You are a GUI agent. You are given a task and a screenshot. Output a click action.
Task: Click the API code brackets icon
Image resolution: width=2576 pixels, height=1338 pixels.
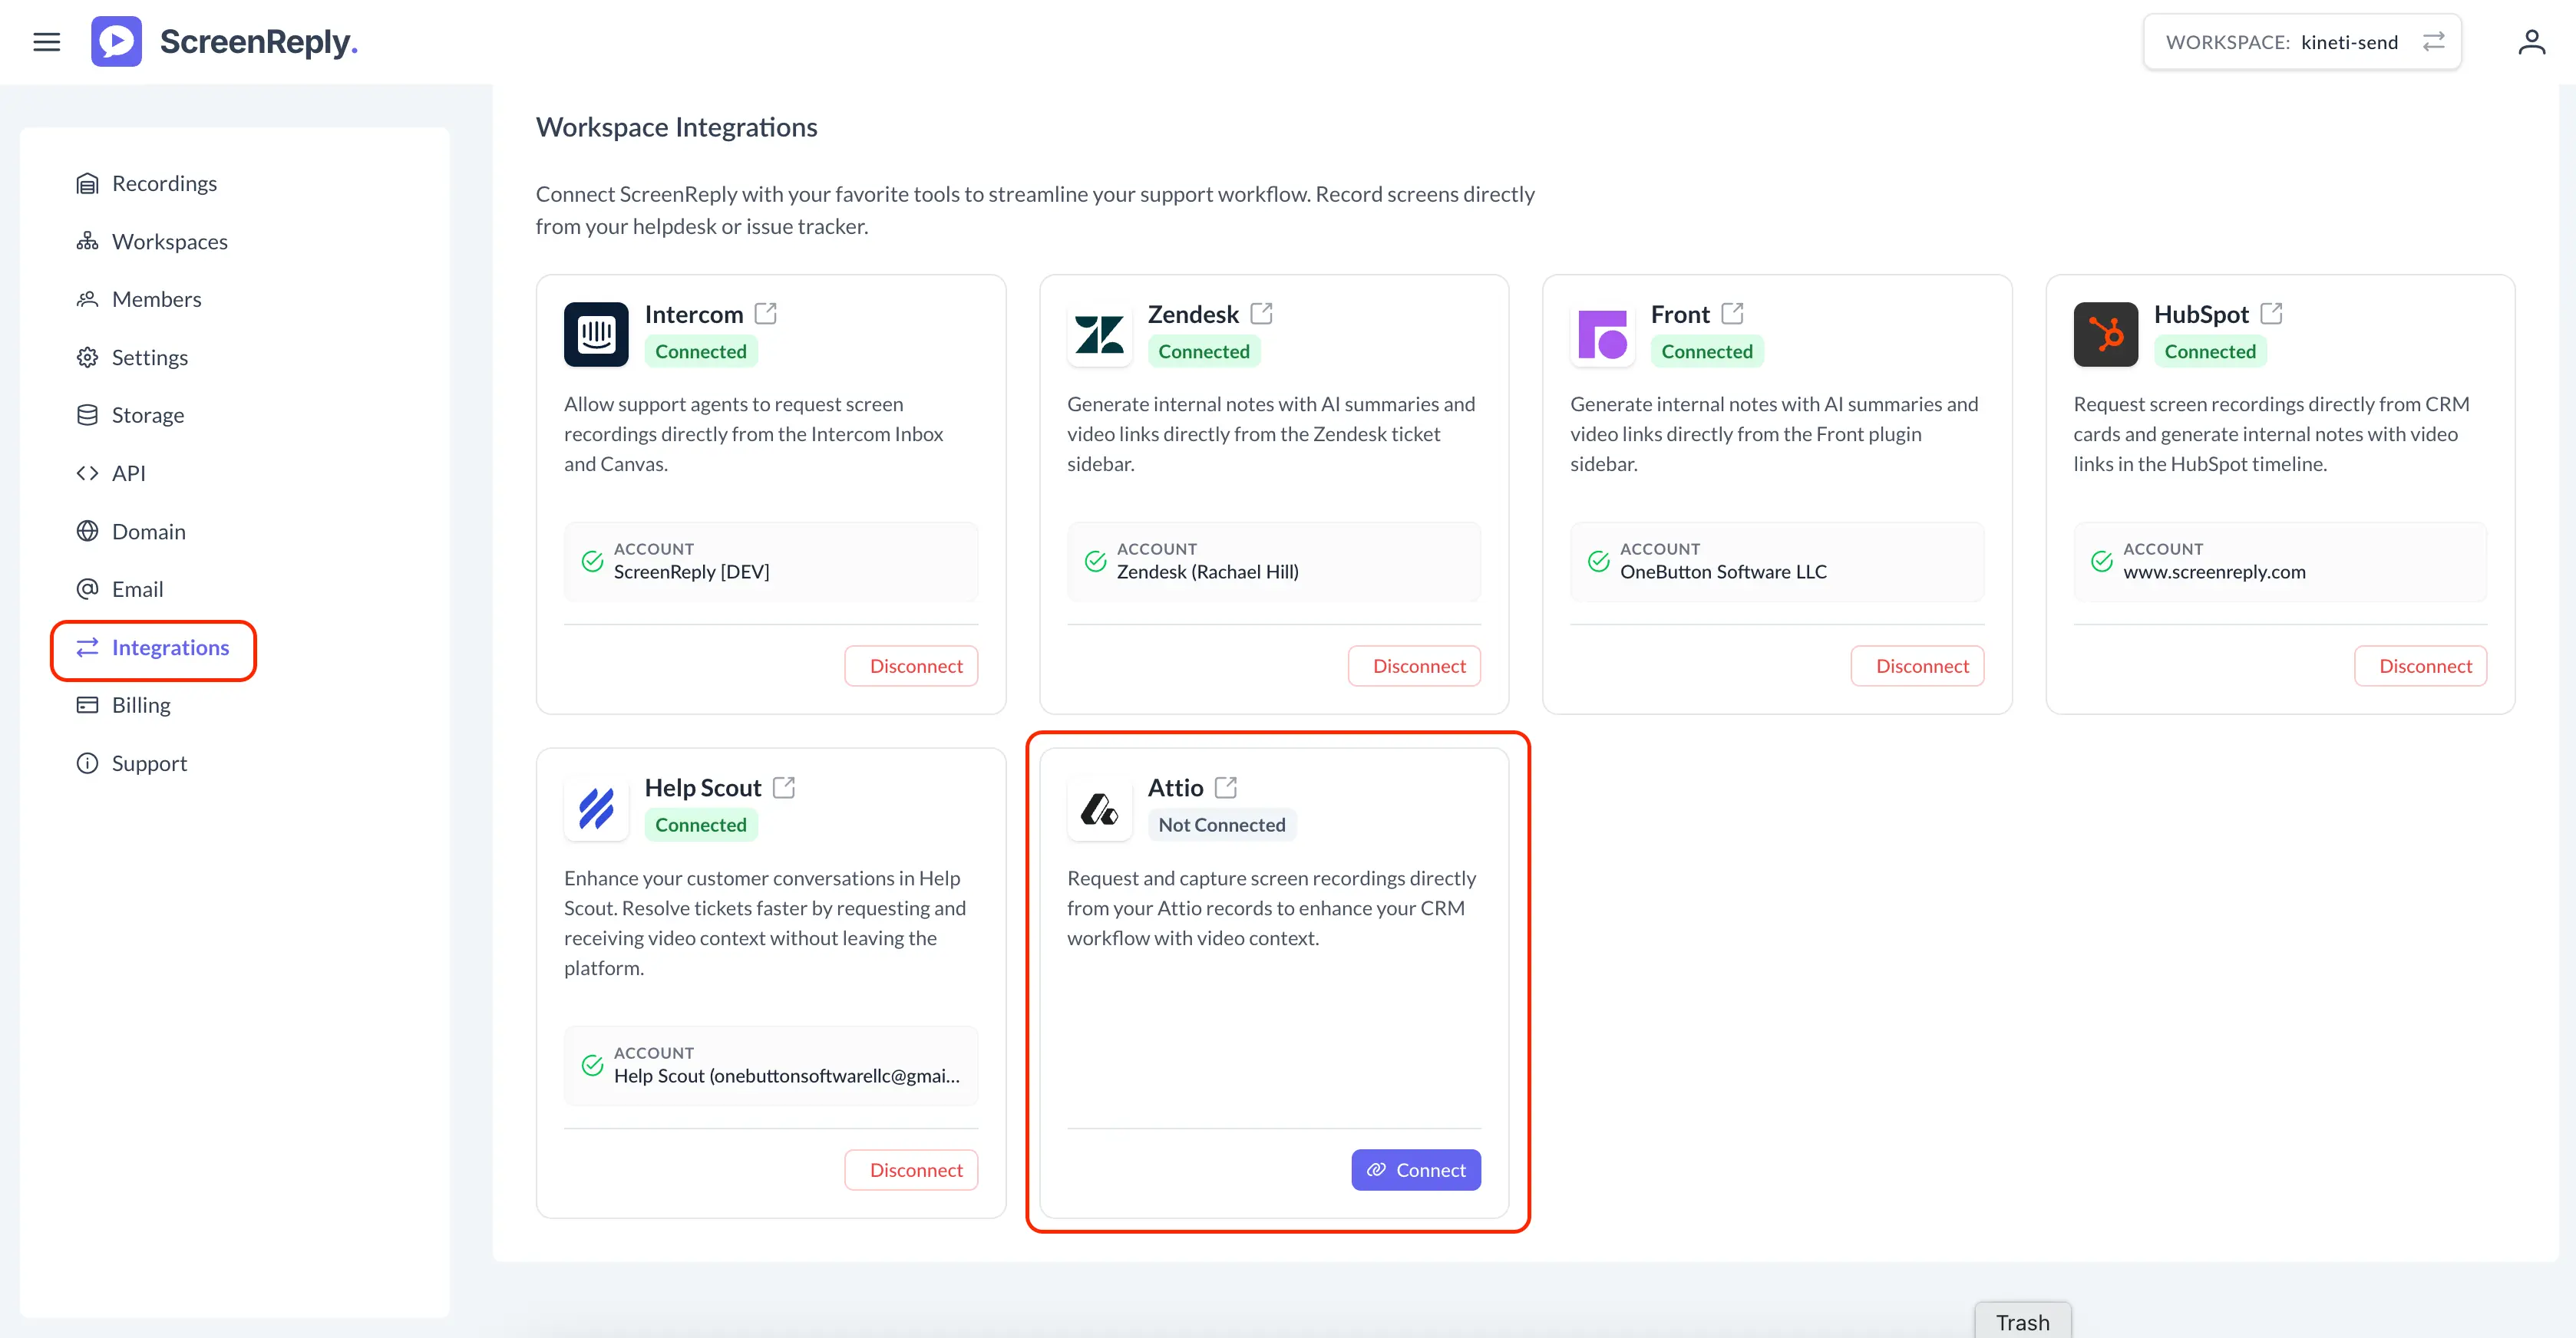tap(88, 473)
